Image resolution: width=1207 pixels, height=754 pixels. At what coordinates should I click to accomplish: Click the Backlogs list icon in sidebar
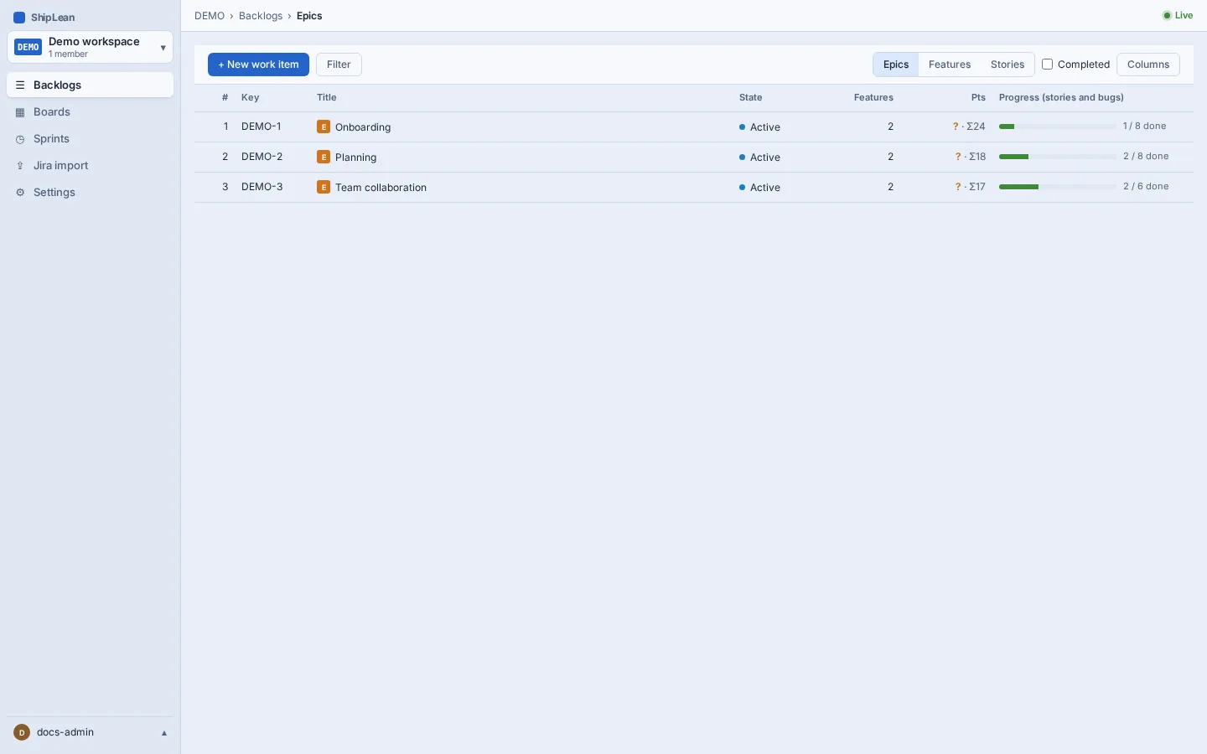[20, 85]
